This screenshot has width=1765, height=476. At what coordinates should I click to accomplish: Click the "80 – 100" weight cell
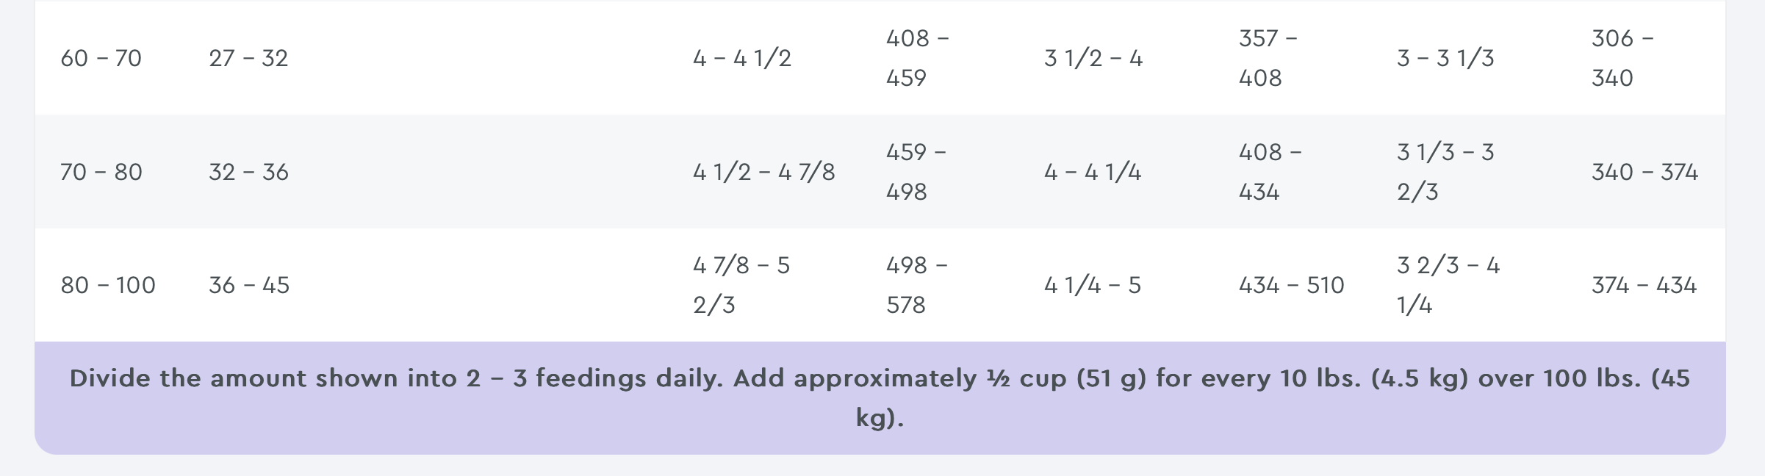click(108, 285)
